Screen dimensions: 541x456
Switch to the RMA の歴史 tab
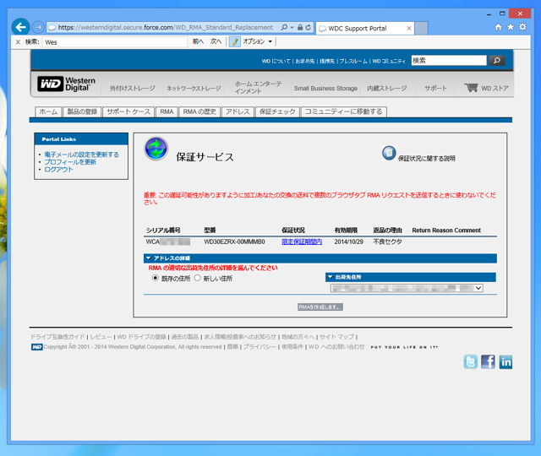[199, 111]
